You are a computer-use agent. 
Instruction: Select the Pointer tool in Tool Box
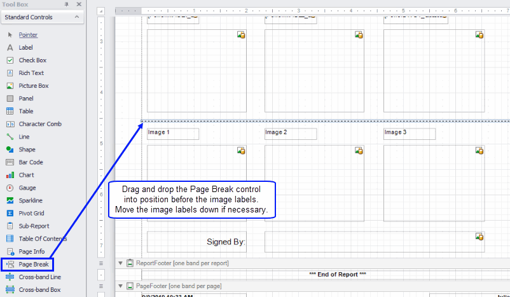click(x=28, y=35)
